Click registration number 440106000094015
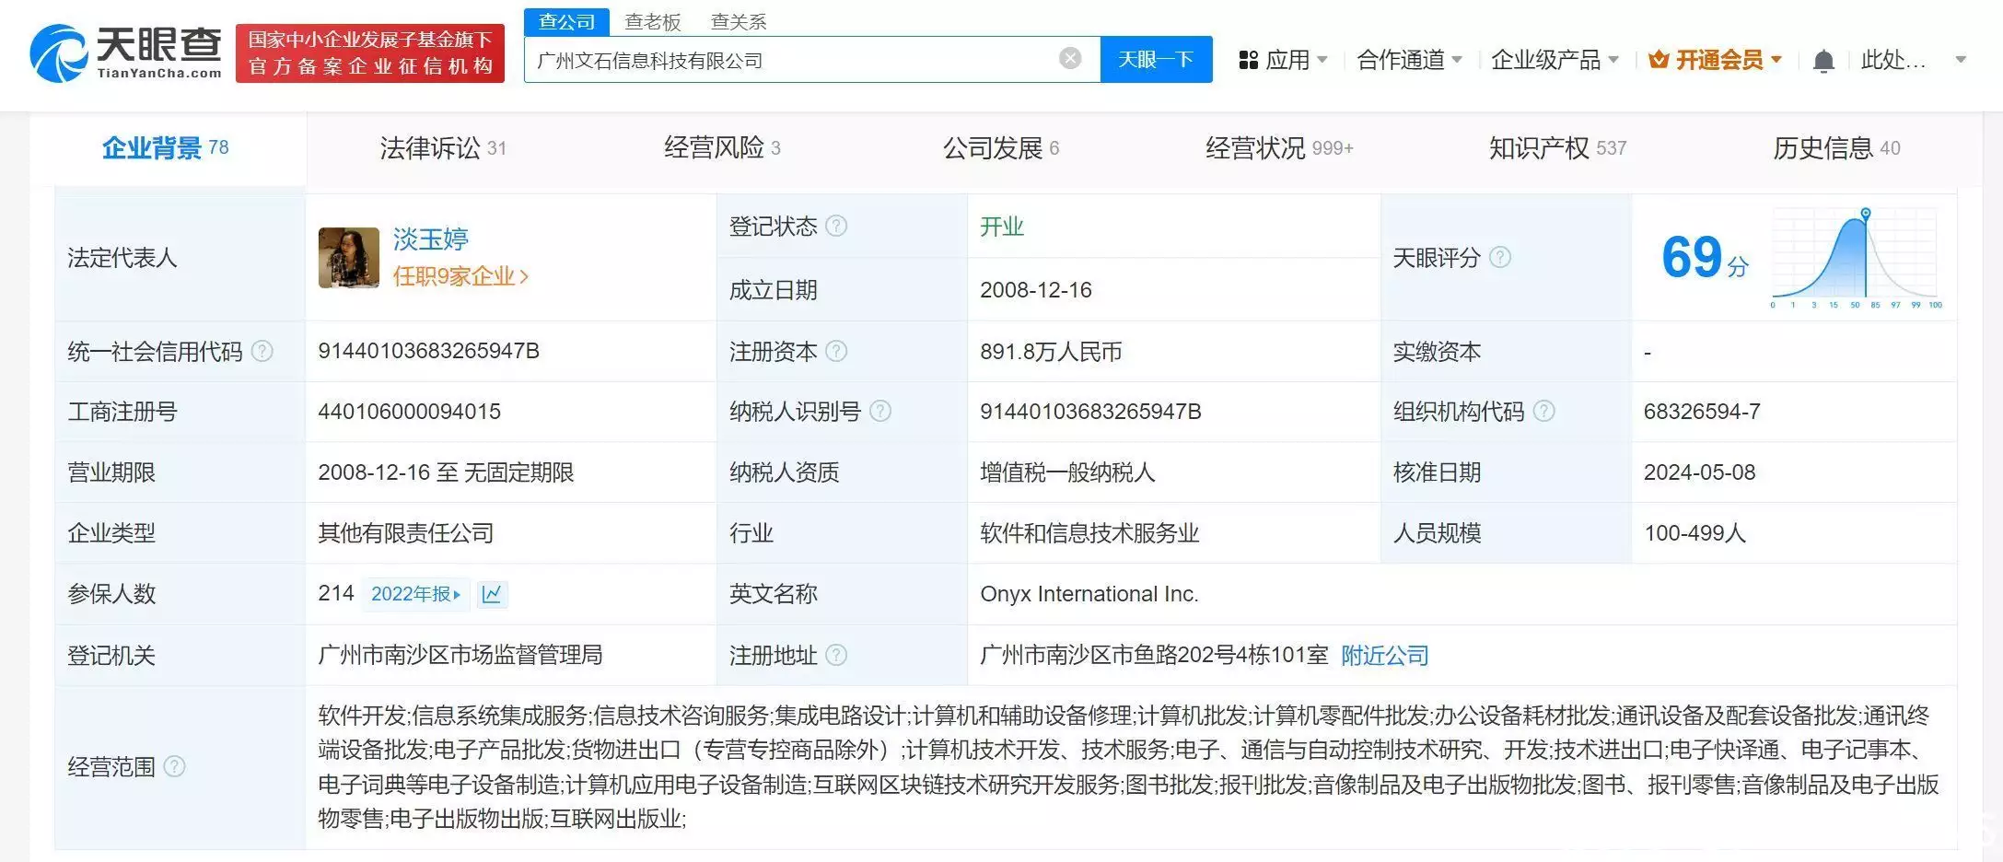 (410, 412)
